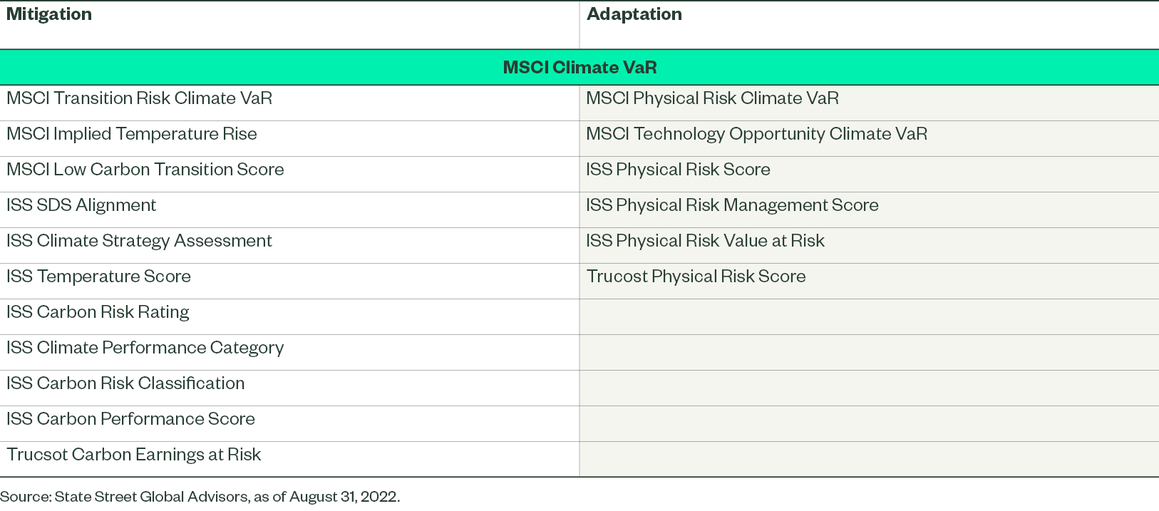Click ISS Physical Risk Management Score
The height and width of the screenshot is (511, 1159).
[732, 205]
